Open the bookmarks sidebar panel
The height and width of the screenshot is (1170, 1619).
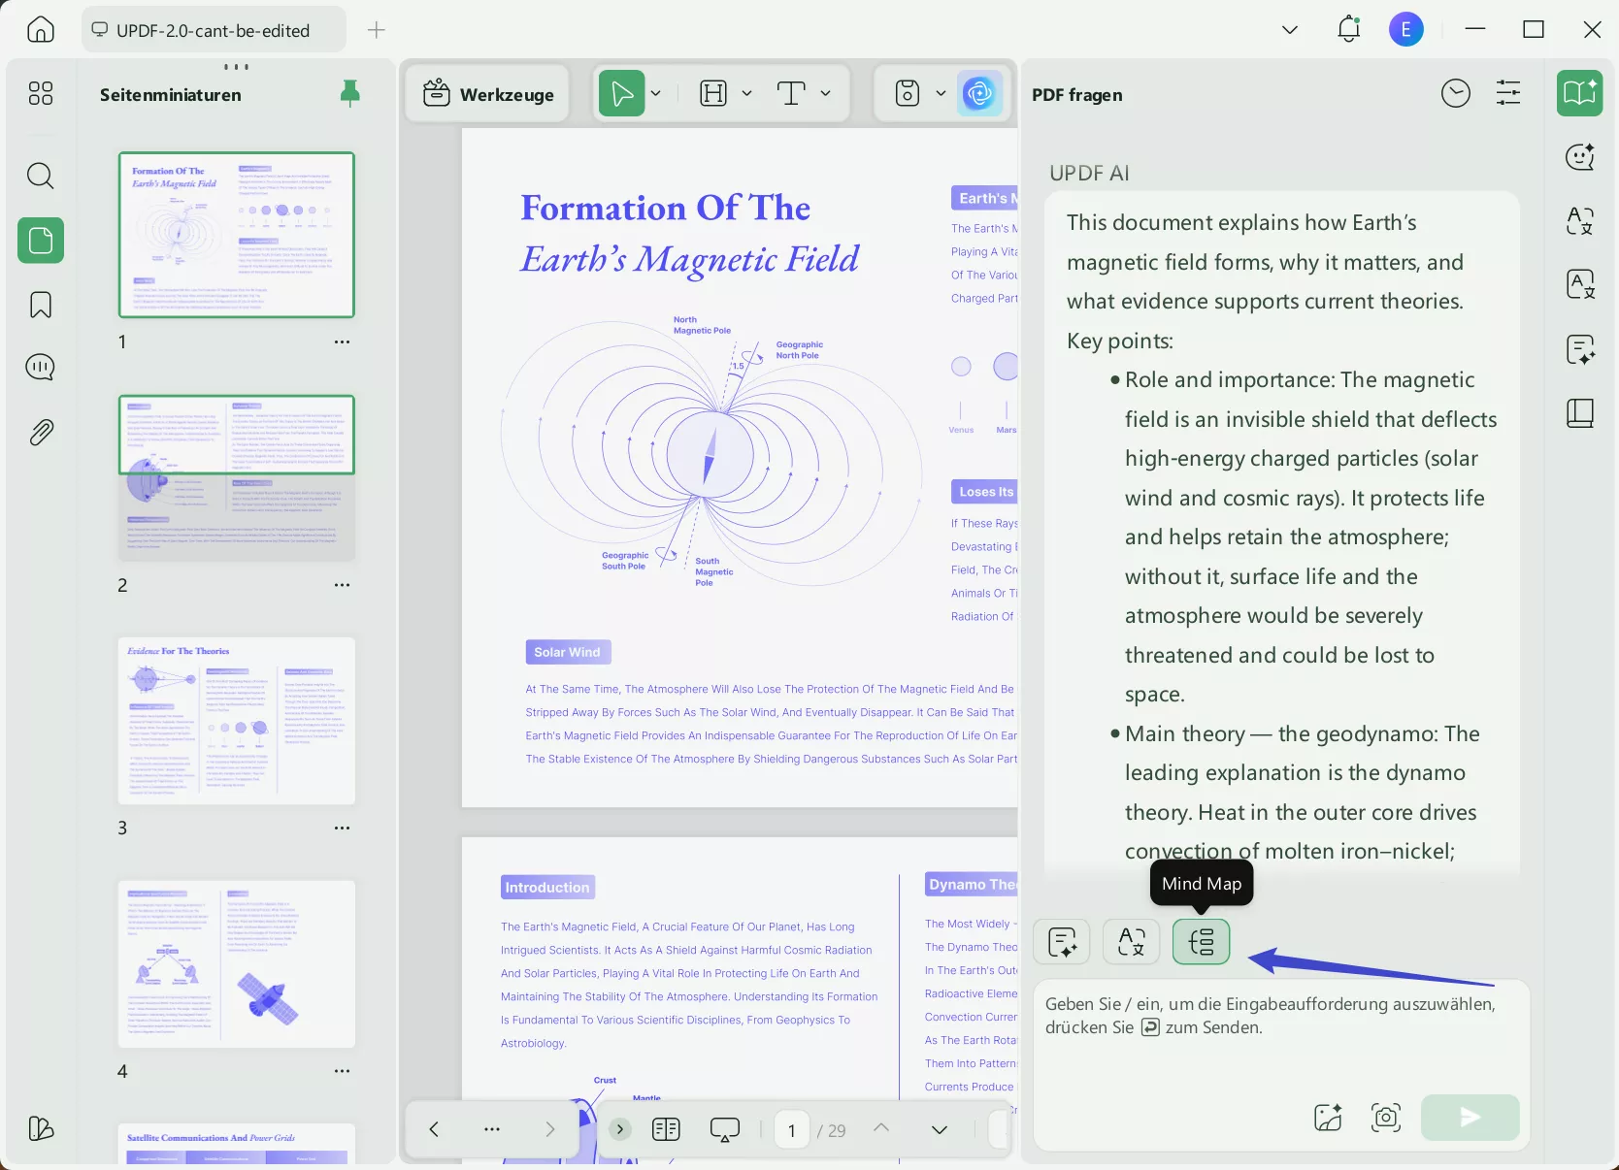coord(41,305)
